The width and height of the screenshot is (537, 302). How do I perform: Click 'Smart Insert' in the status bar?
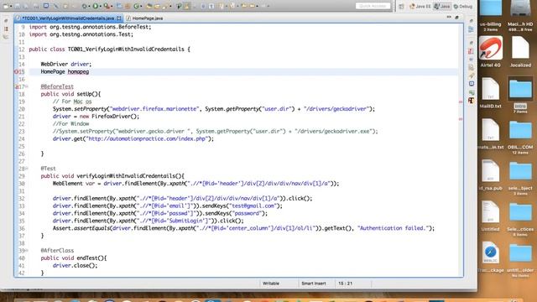pos(313,284)
